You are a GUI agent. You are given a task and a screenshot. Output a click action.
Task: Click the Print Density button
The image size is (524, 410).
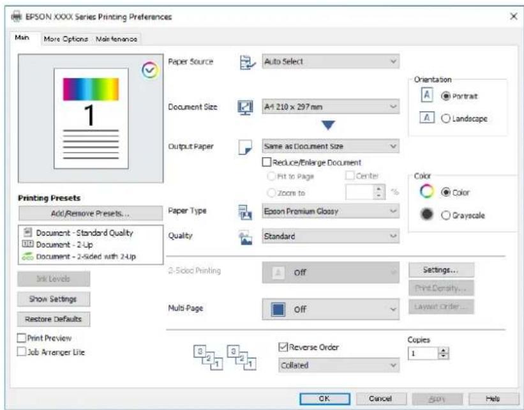coord(441,288)
